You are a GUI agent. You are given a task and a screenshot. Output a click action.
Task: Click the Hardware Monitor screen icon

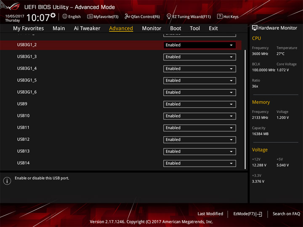[x=255, y=28]
